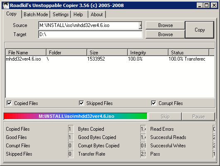
Task: Click the 100.0% Transferred status cell
Action: 187,59
